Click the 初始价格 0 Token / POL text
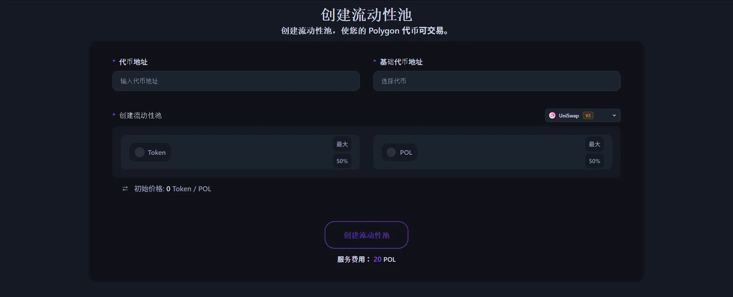This screenshot has width=733, height=297. 173,189
